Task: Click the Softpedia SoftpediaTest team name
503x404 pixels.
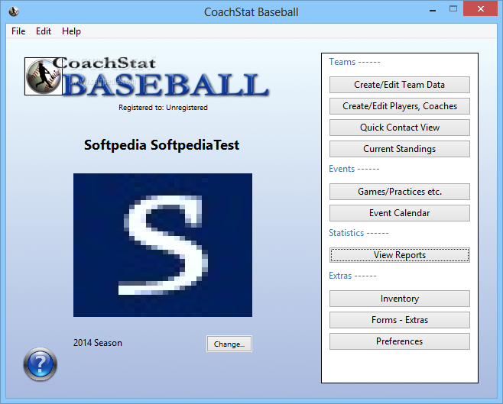Action: pyautogui.click(x=162, y=145)
